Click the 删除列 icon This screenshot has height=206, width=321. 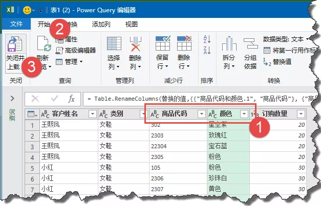click(136, 44)
